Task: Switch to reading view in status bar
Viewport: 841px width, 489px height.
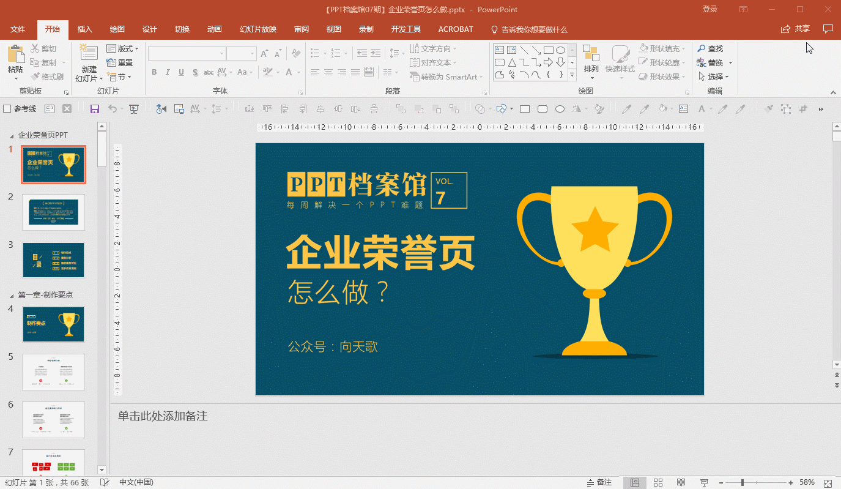Action: [x=681, y=482]
